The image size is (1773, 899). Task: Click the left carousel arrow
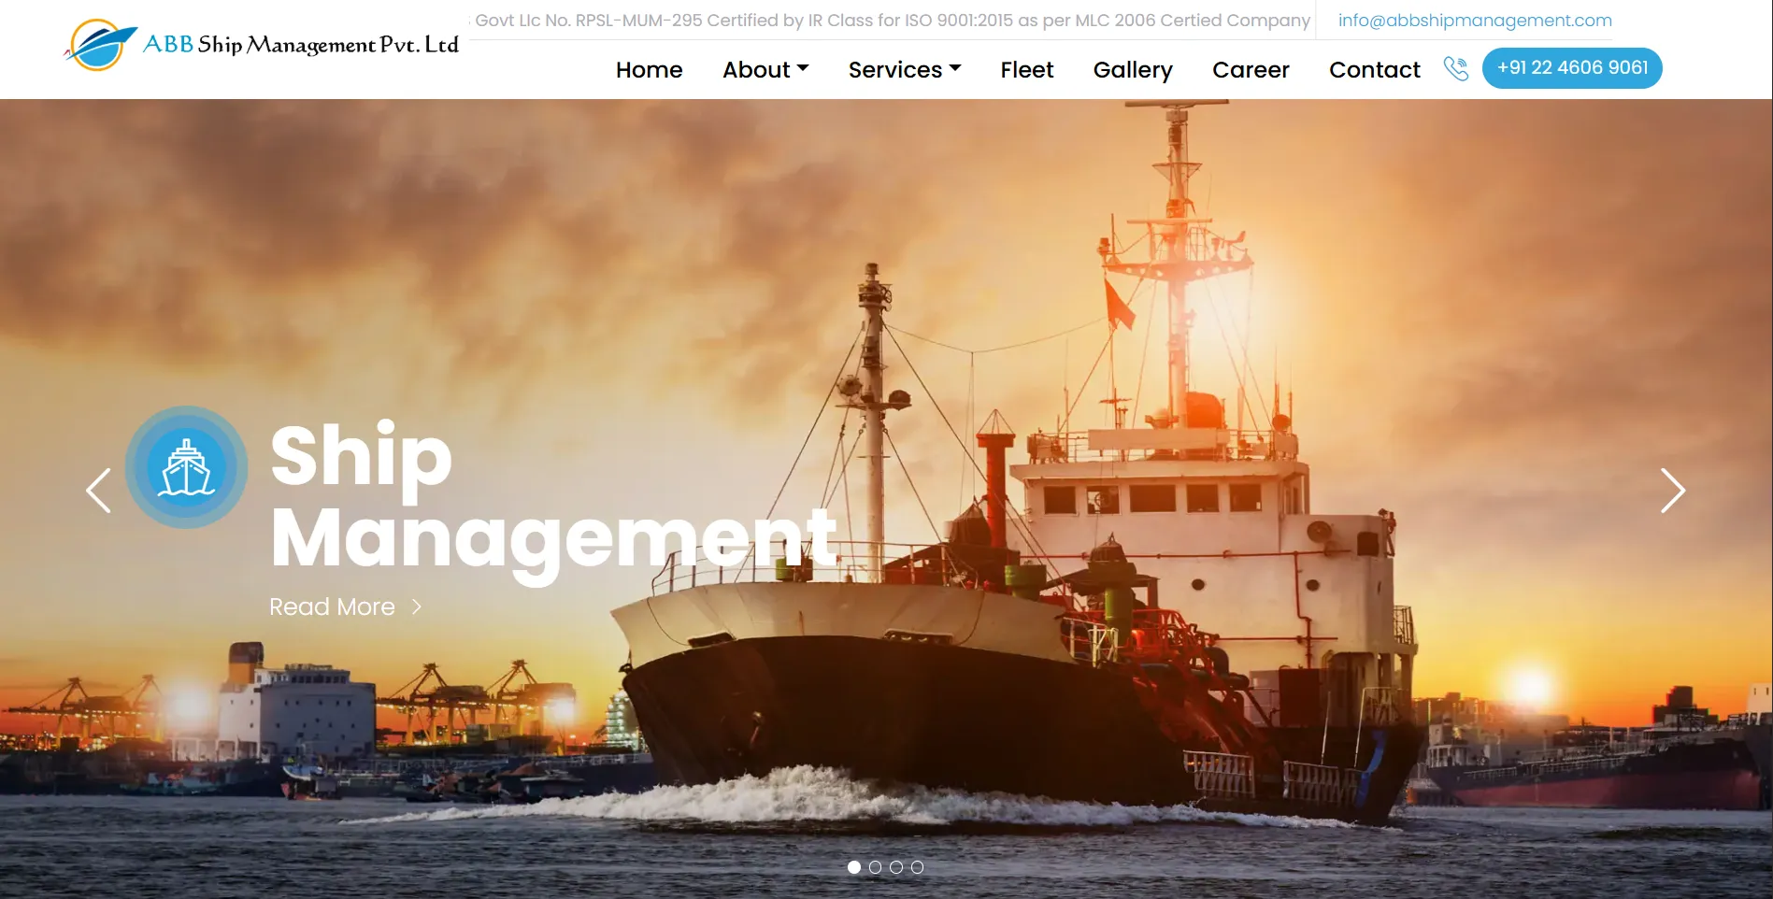(98, 490)
